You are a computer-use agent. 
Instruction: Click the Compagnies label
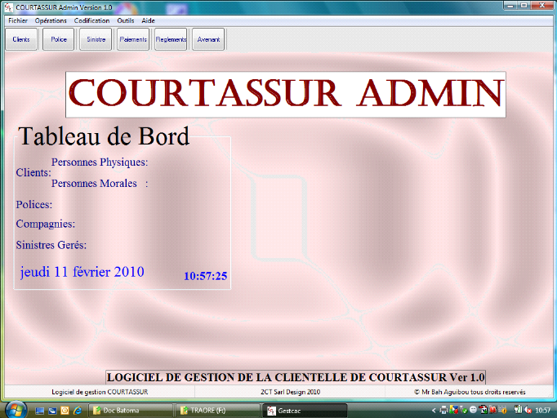46,224
